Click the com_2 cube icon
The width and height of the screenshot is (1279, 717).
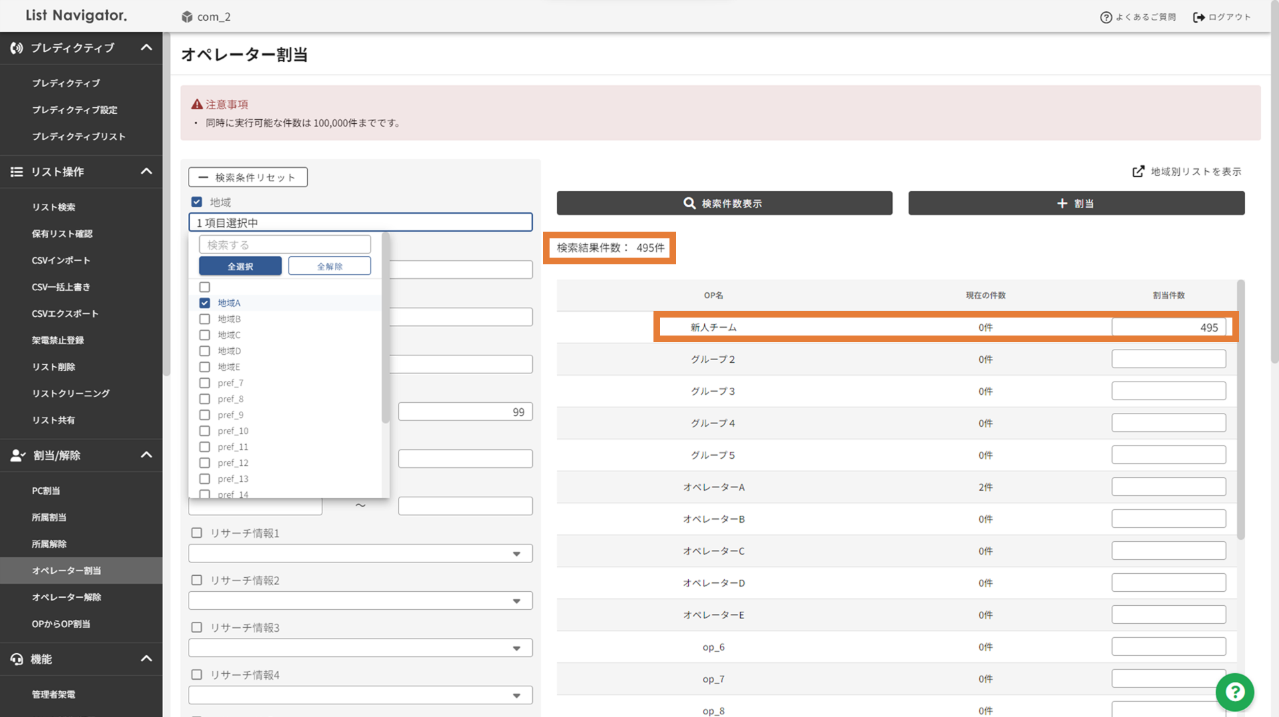[187, 17]
